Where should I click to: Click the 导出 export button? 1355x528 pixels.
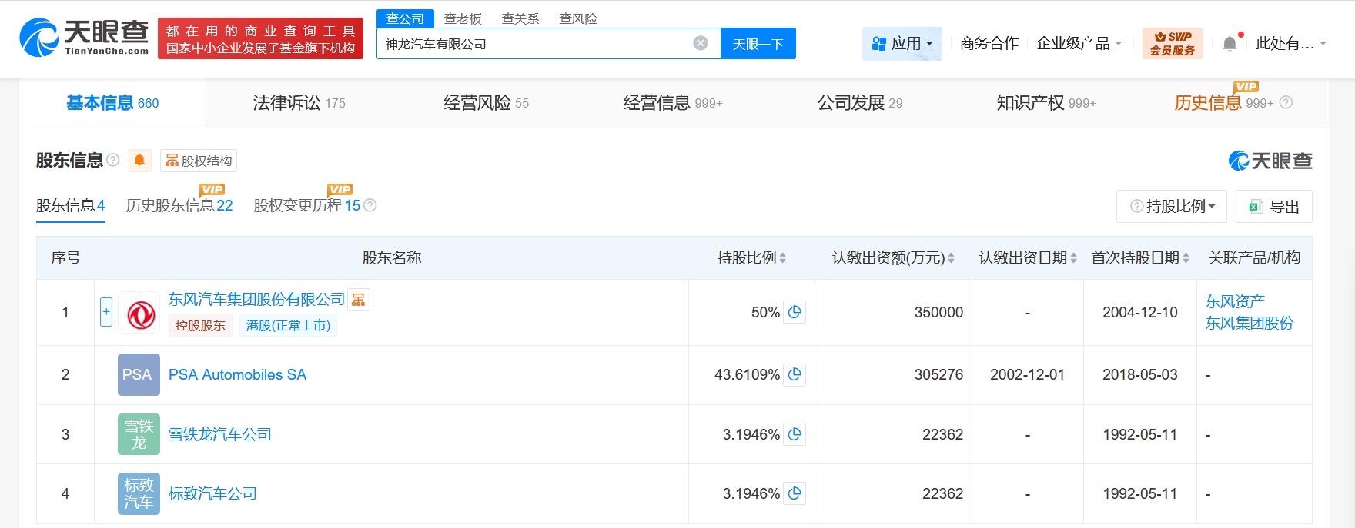click(x=1274, y=206)
